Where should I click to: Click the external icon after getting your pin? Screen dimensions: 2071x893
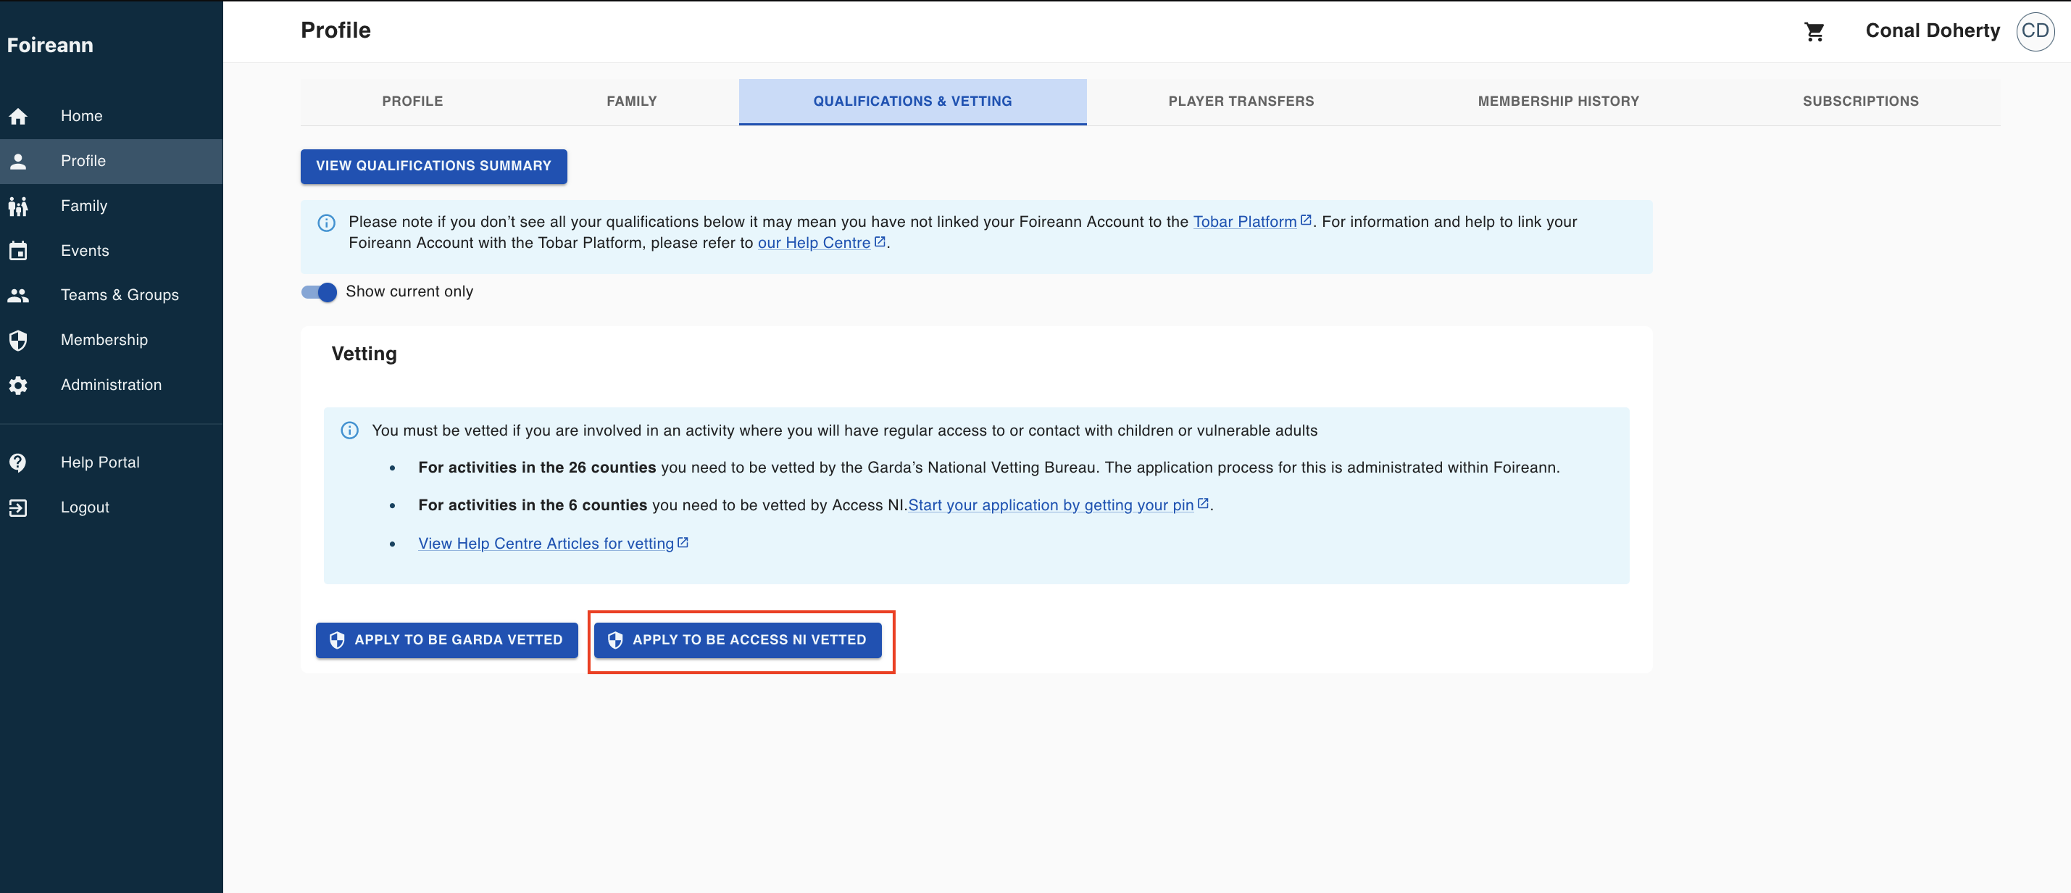pyautogui.click(x=1203, y=504)
